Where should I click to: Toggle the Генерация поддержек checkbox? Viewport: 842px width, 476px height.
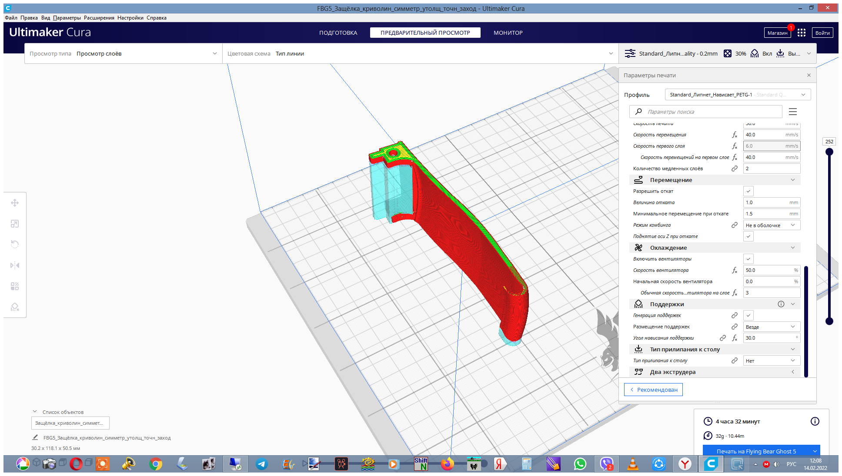748,315
